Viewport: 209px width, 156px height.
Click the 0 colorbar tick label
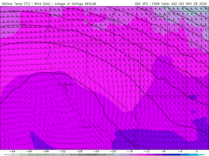(197, 151)
